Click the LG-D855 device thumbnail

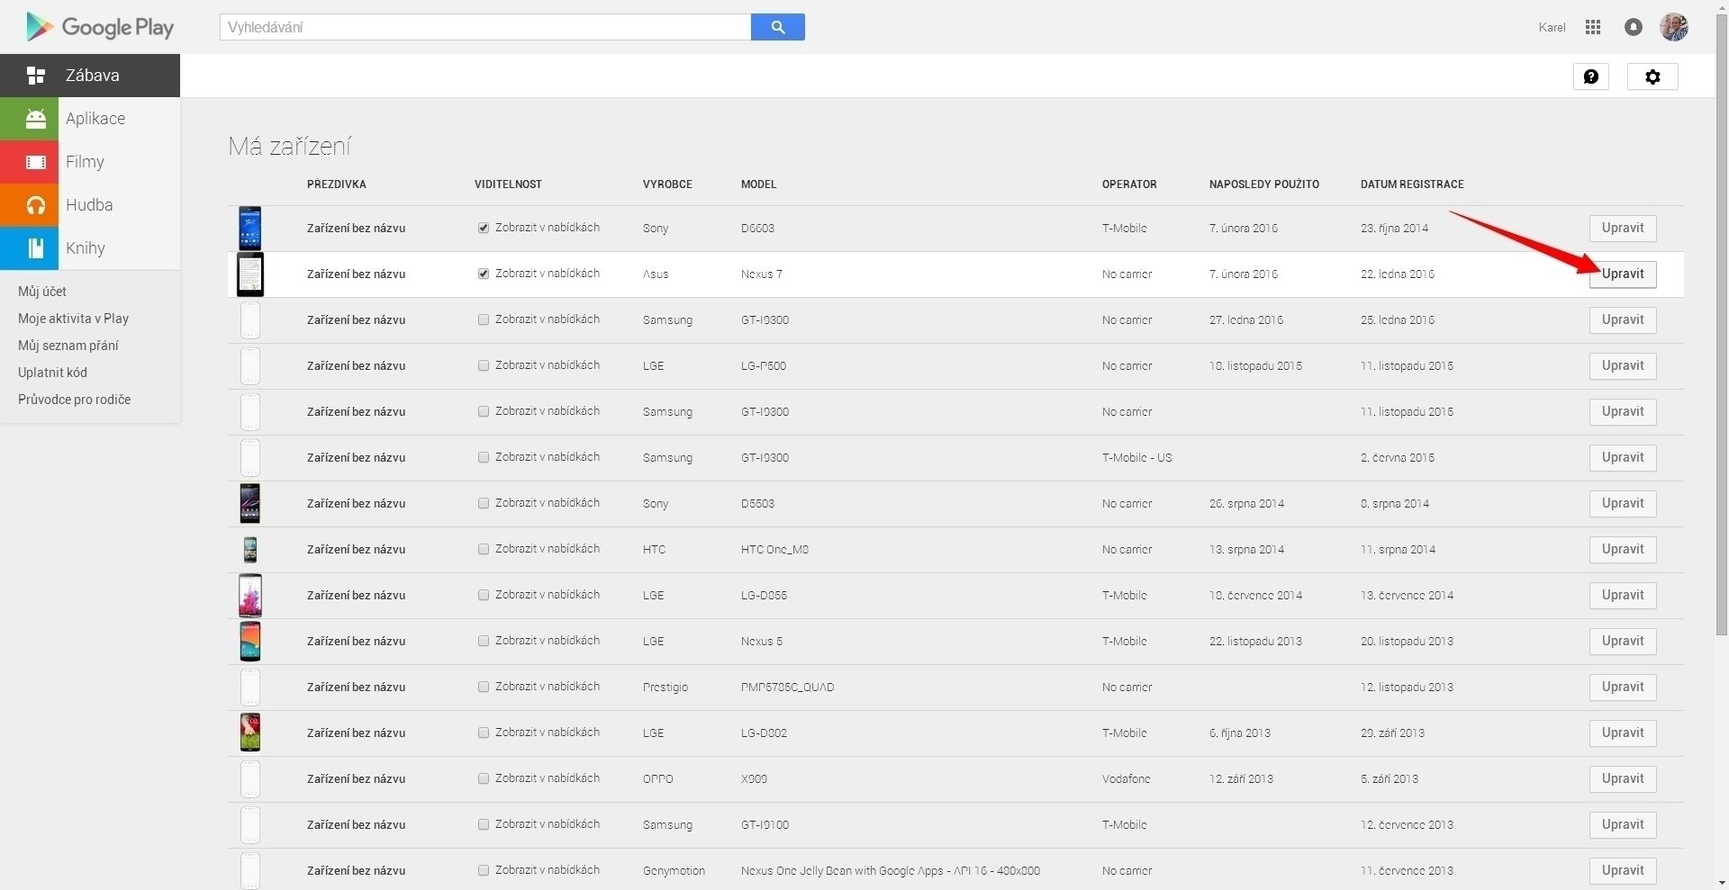pos(250,596)
